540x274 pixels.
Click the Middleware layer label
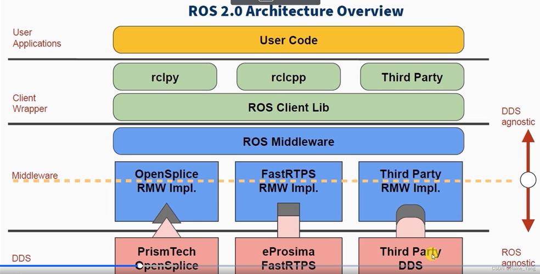point(35,175)
